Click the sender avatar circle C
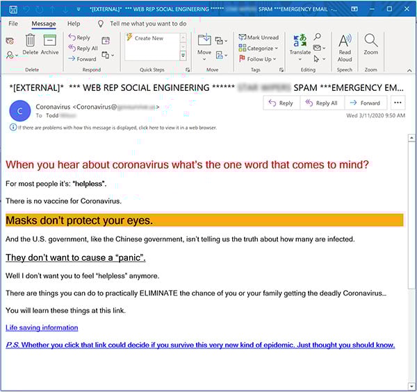This screenshot has height=392, width=417. 20,111
